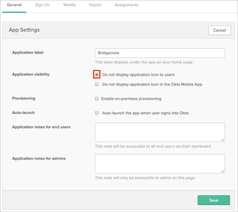
Task: Enable on-premises provisioning checkbox
Action: pyautogui.click(x=97, y=98)
